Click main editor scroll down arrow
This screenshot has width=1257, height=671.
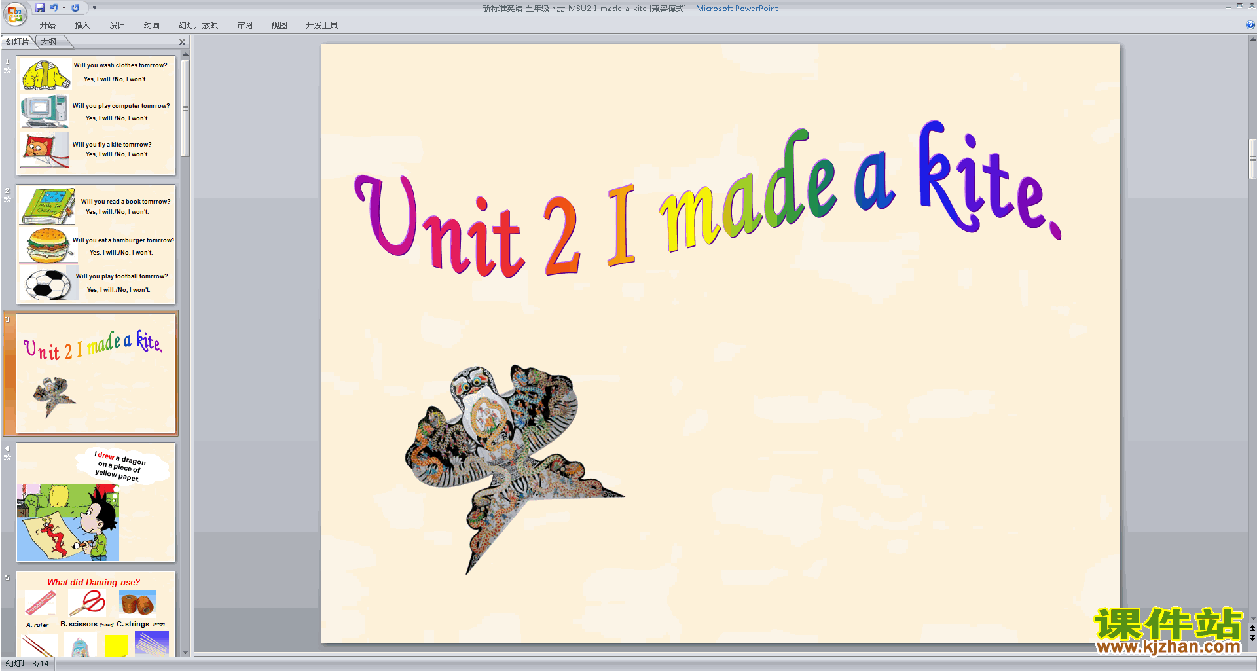[x=1252, y=618]
